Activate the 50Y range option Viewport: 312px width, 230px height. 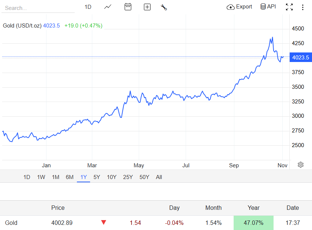(x=144, y=177)
